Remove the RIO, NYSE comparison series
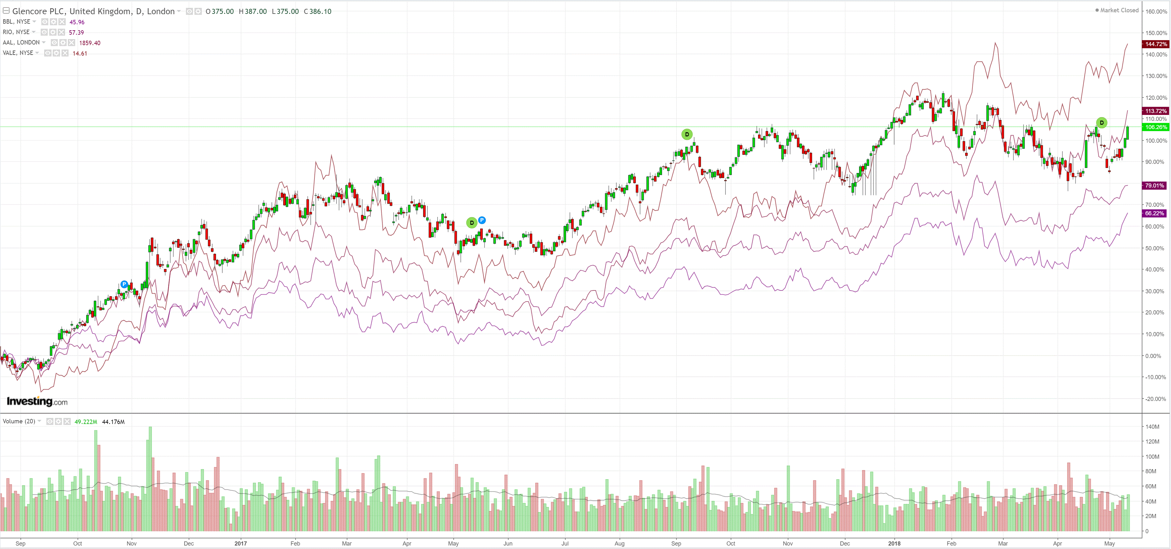Screen dimensions: 1171x549 (61, 32)
